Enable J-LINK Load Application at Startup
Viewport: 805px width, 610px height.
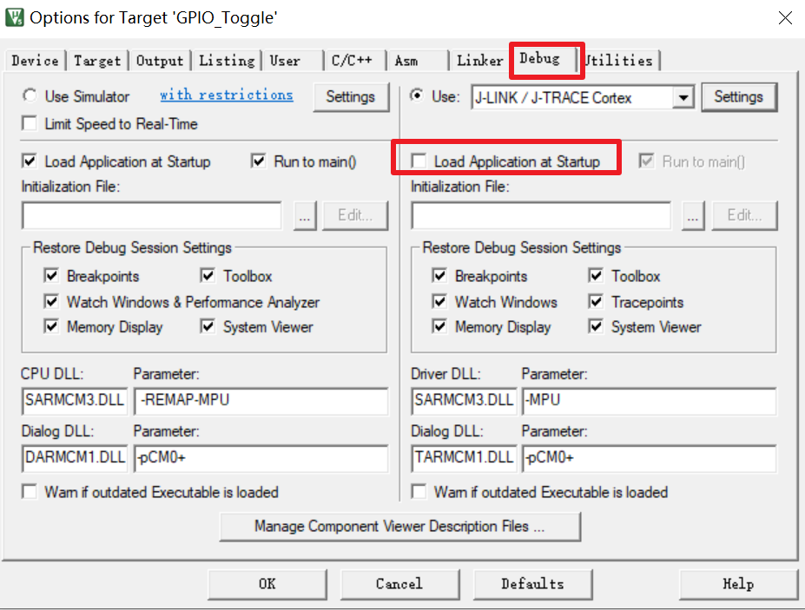point(419,161)
